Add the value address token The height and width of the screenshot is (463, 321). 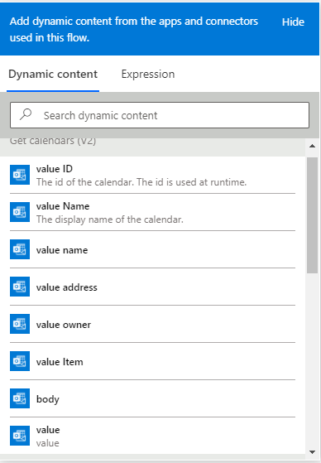152,287
